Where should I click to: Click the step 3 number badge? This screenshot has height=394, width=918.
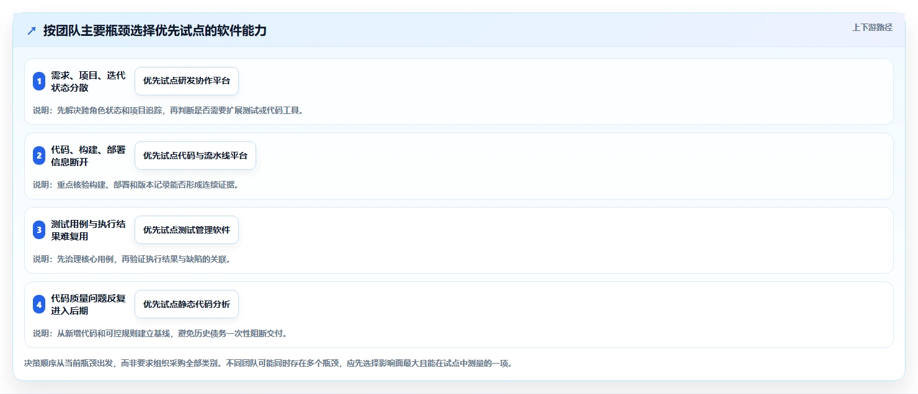click(39, 230)
